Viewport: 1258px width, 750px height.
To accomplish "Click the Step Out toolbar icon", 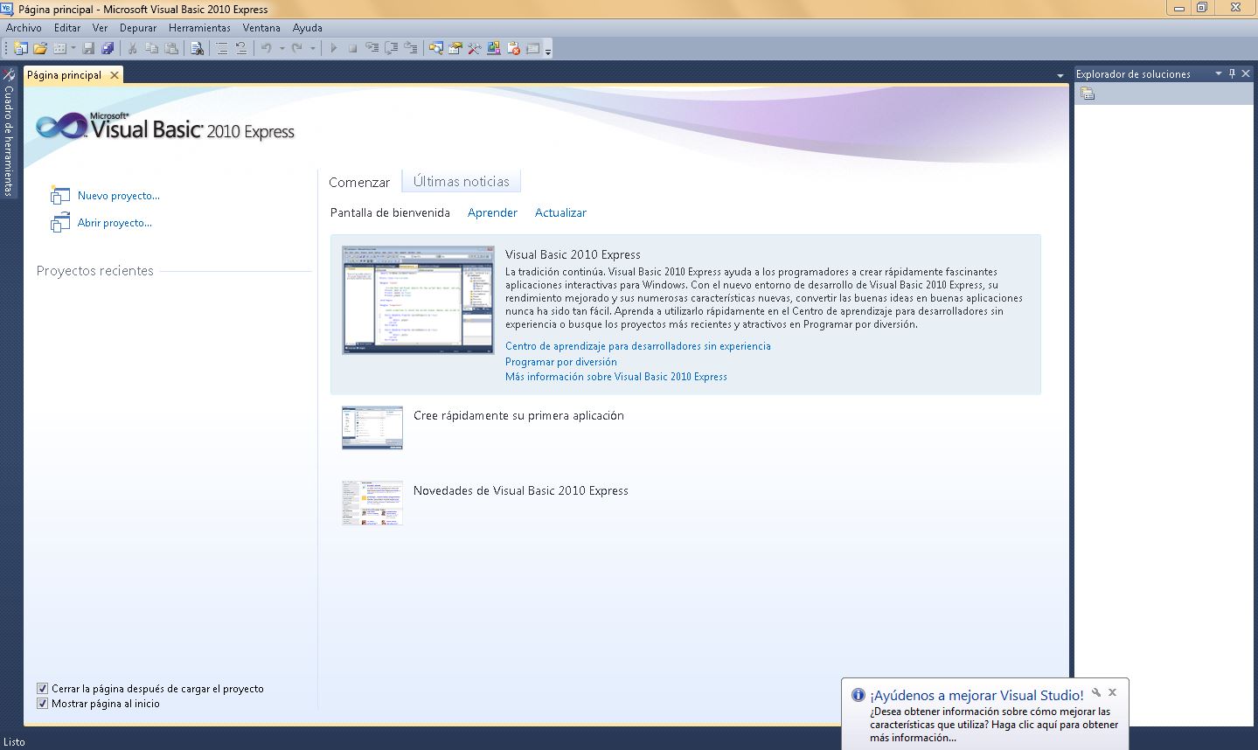I will 410,49.
